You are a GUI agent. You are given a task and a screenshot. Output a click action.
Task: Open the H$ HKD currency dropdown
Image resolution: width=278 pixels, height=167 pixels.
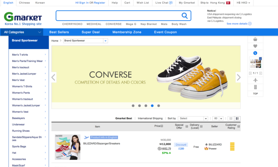click(243, 3)
